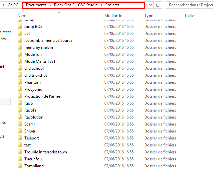Expand the chevron after Black Ops 2 - GSC Studio
The image size is (213, 173).
pyautogui.click(x=101, y=5)
